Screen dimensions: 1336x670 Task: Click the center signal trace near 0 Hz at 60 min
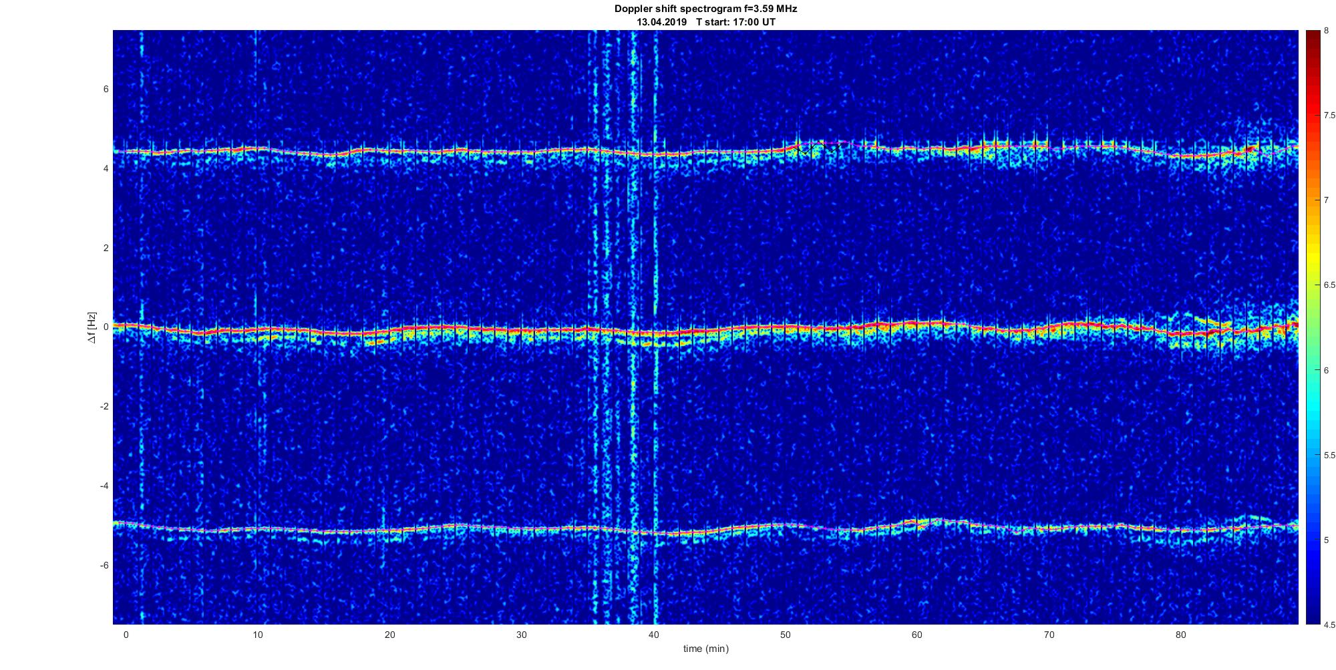pos(917,324)
